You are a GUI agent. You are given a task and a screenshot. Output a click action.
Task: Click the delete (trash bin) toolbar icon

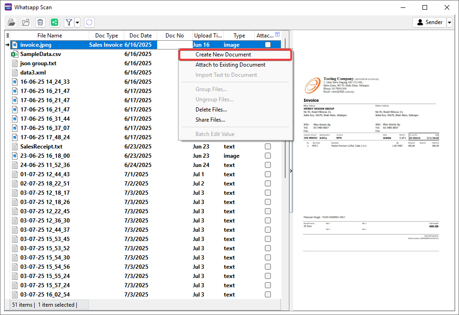[x=40, y=22]
